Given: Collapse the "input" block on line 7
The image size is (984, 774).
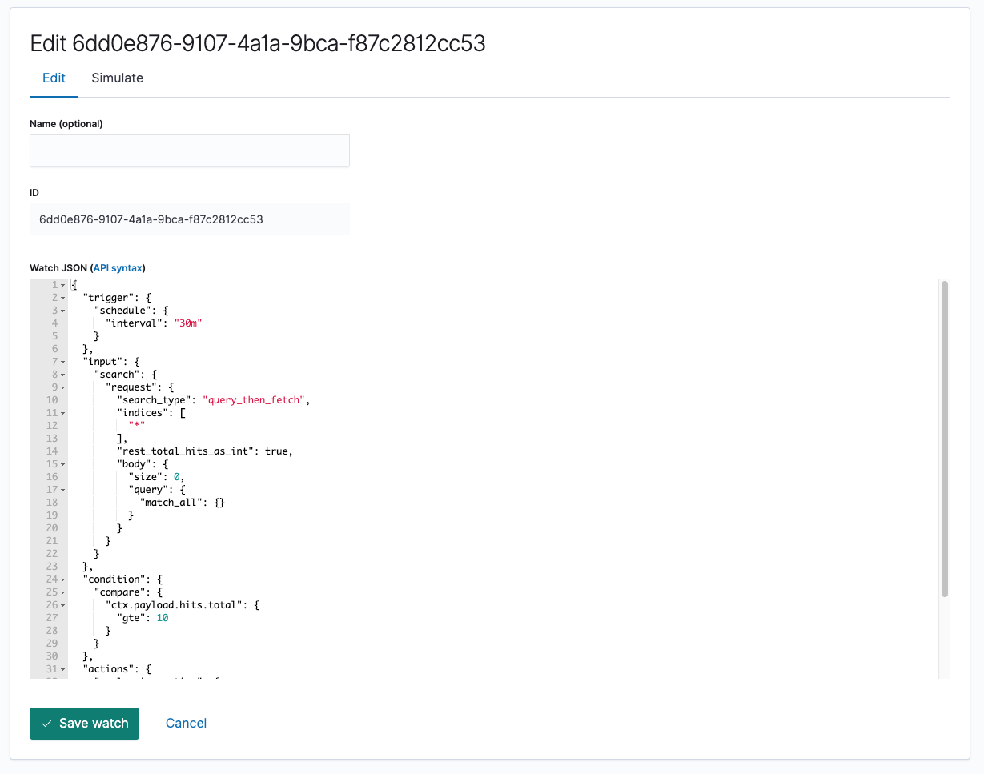Looking at the screenshot, I should point(63,362).
